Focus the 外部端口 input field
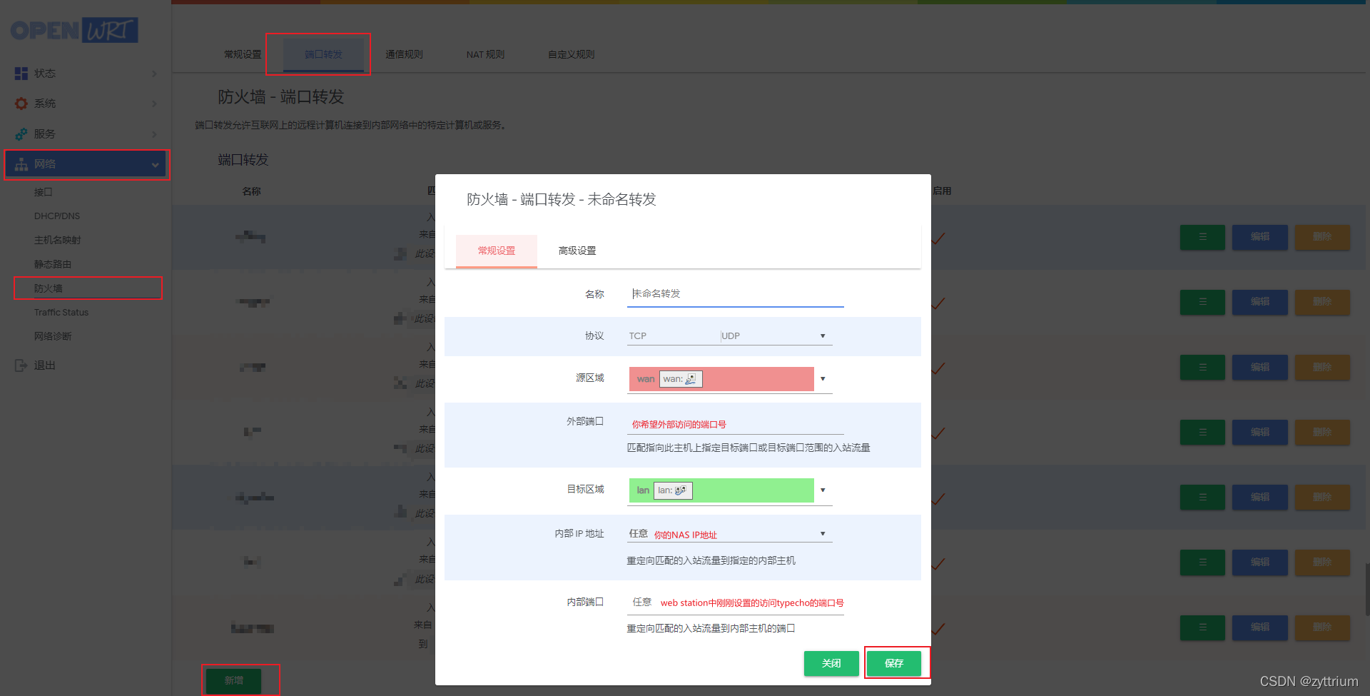 click(736, 424)
